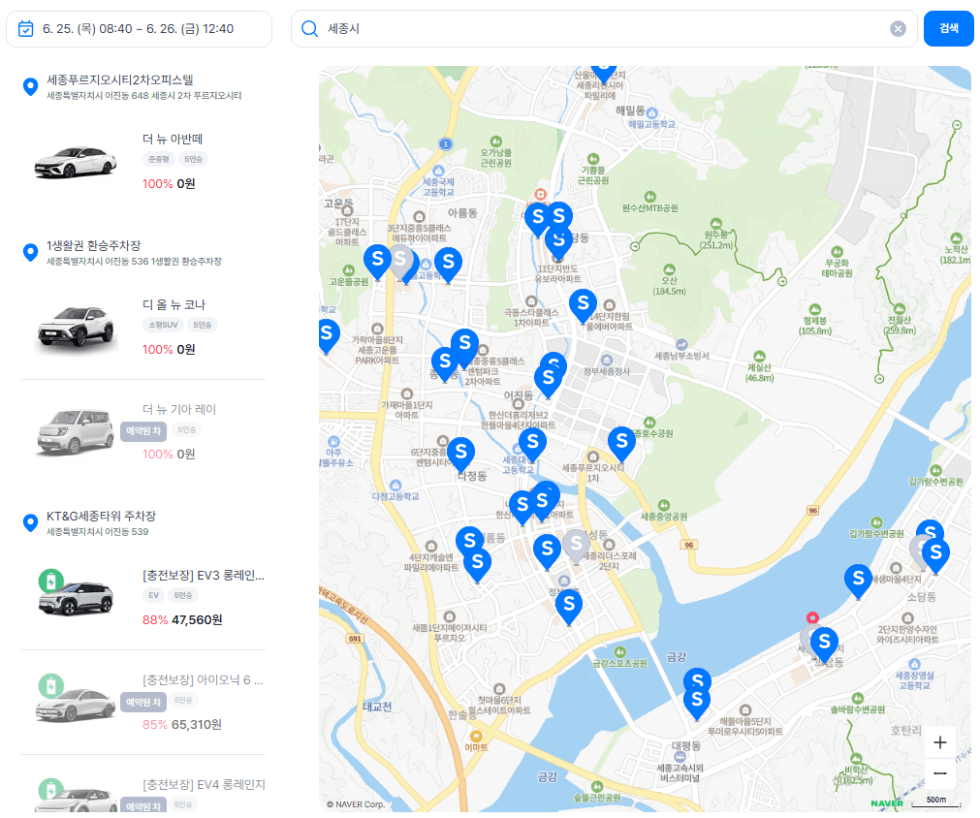Select the lower S marker near 4단지캐슬앤 파밀리에

coord(478,564)
